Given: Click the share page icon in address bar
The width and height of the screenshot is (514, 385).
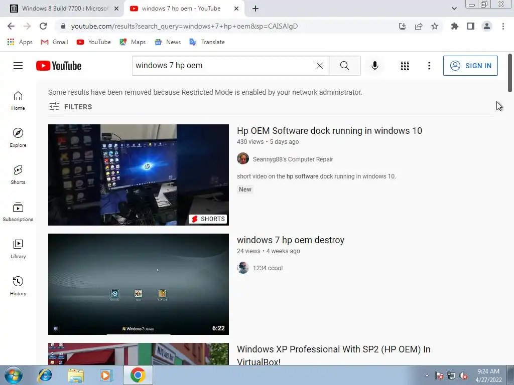Looking at the screenshot, I should 419,26.
